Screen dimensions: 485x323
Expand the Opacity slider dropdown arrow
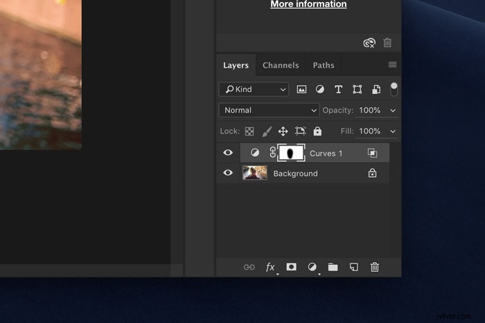click(x=394, y=110)
